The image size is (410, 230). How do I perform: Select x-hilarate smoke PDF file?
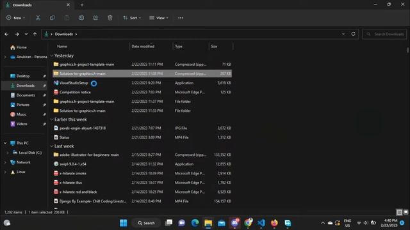(x=142, y=173)
